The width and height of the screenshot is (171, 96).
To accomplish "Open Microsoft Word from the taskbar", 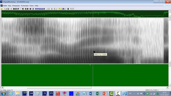I will point(91,94).
